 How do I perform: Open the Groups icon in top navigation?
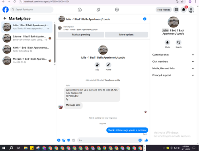point(117,10)
